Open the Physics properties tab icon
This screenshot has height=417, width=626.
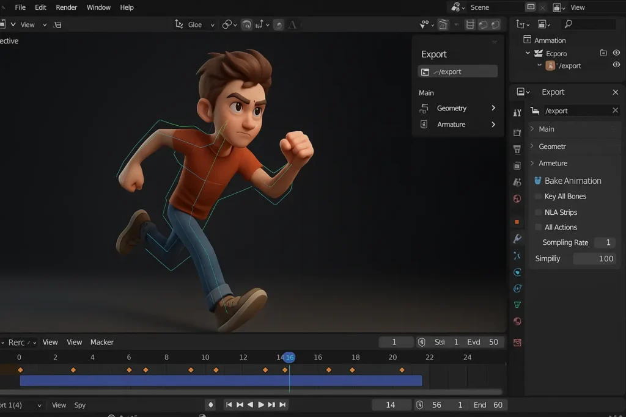(x=517, y=272)
